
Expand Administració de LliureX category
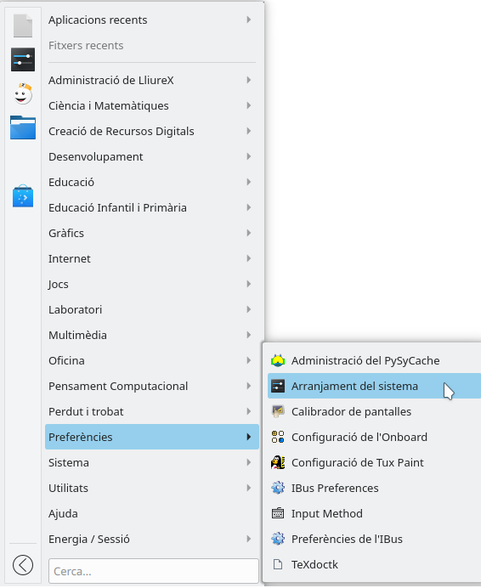point(152,80)
